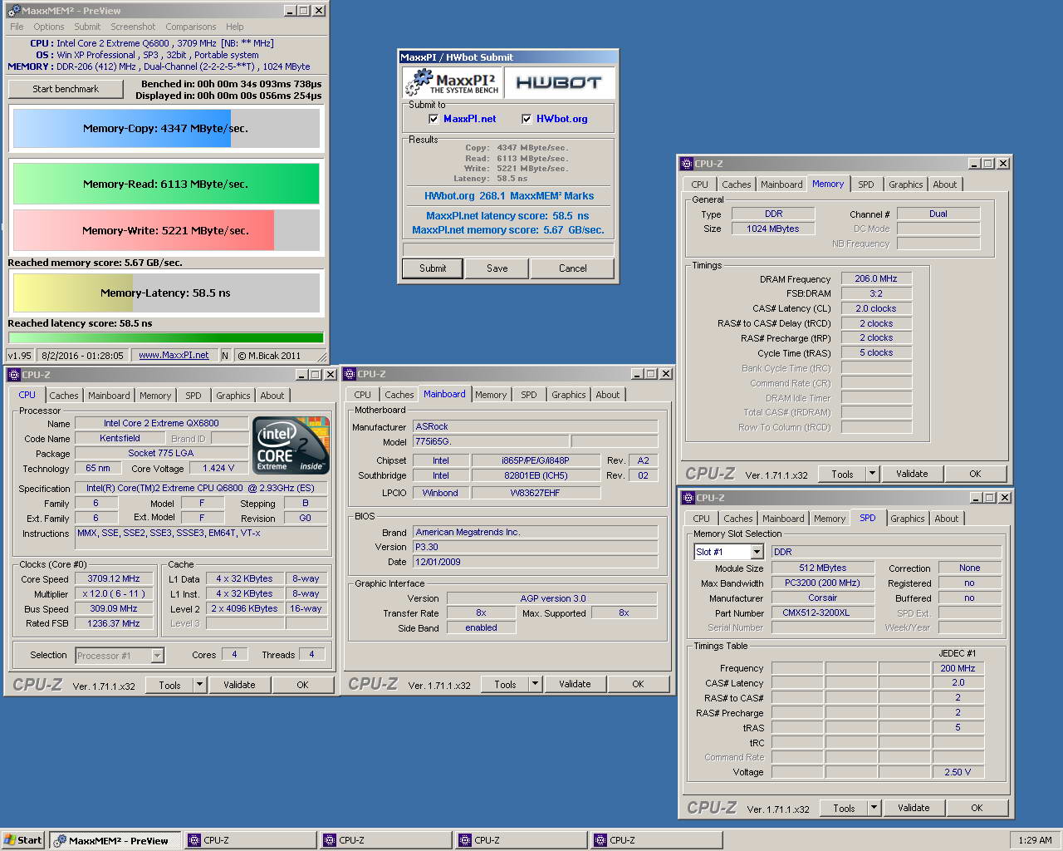The height and width of the screenshot is (851, 1063).
Task: Click OK in the CPU-Z SPD window
Action: click(977, 808)
